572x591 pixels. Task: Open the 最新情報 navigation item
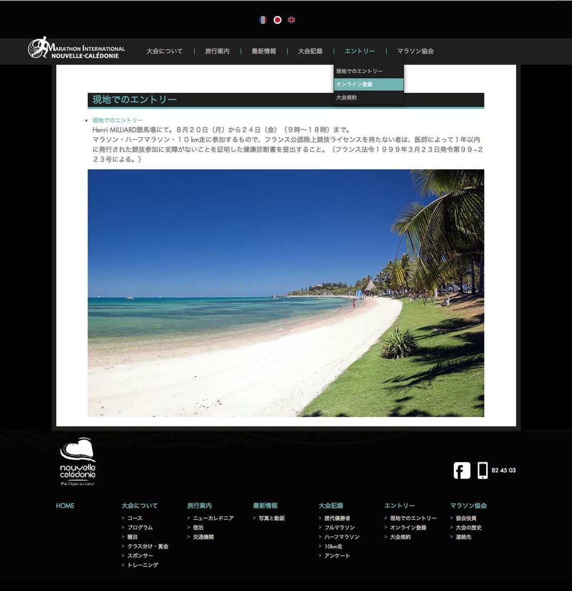[x=264, y=51]
